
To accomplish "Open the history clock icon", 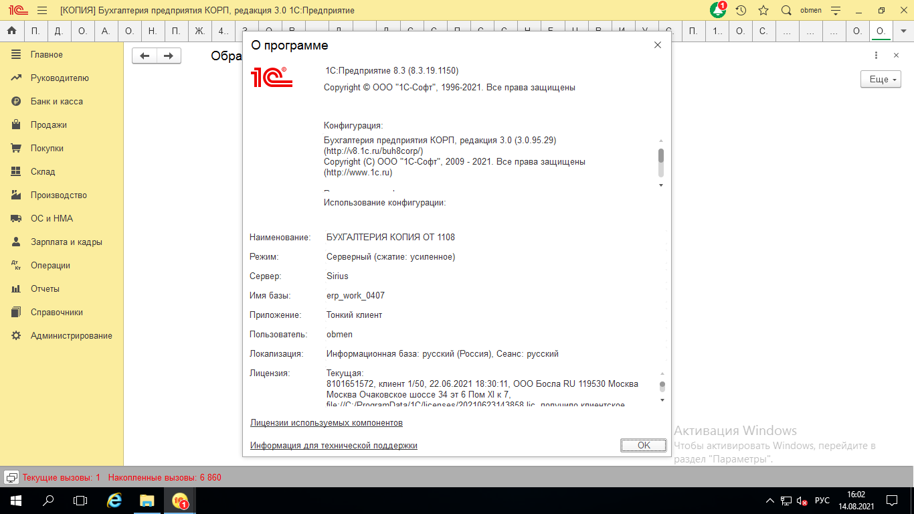I will coord(741,11).
